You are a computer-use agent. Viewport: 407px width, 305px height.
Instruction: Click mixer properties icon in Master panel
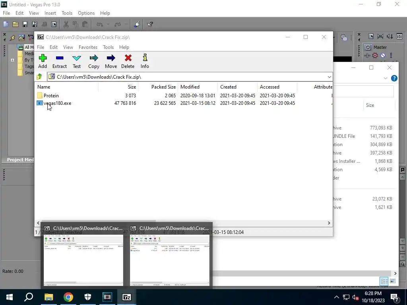pyautogui.click(x=371, y=37)
